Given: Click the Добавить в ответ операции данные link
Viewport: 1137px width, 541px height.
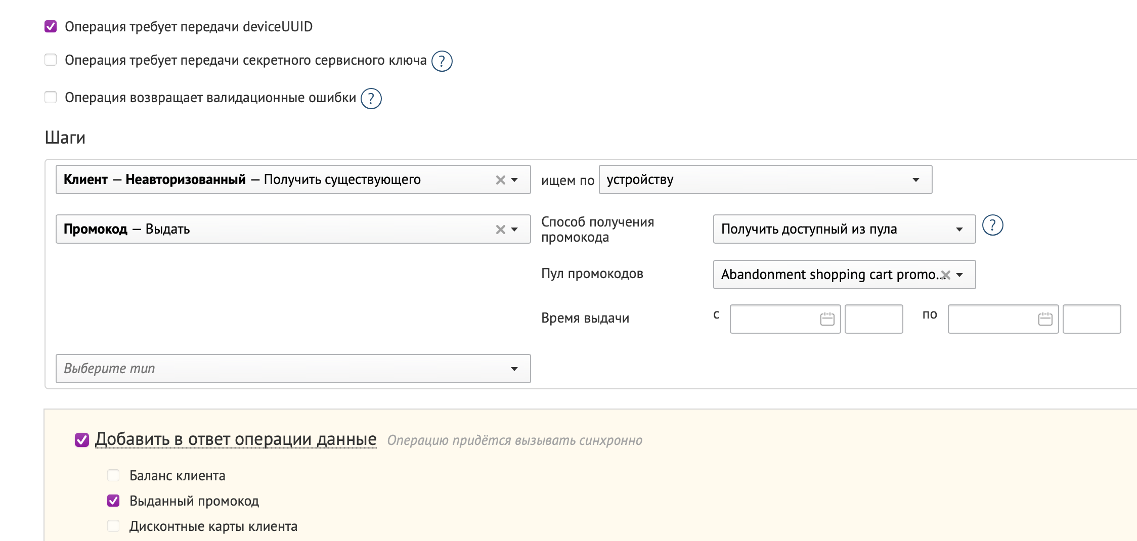Looking at the screenshot, I should tap(236, 439).
